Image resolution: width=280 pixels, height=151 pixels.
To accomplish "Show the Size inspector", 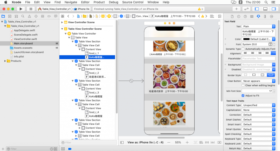I will point(265,16).
